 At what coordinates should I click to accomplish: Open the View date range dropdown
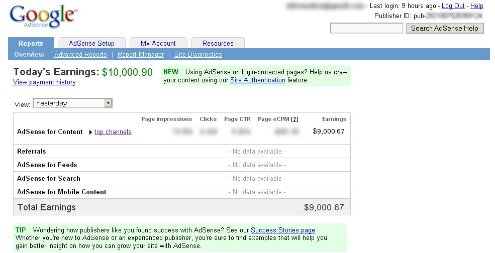[108, 103]
